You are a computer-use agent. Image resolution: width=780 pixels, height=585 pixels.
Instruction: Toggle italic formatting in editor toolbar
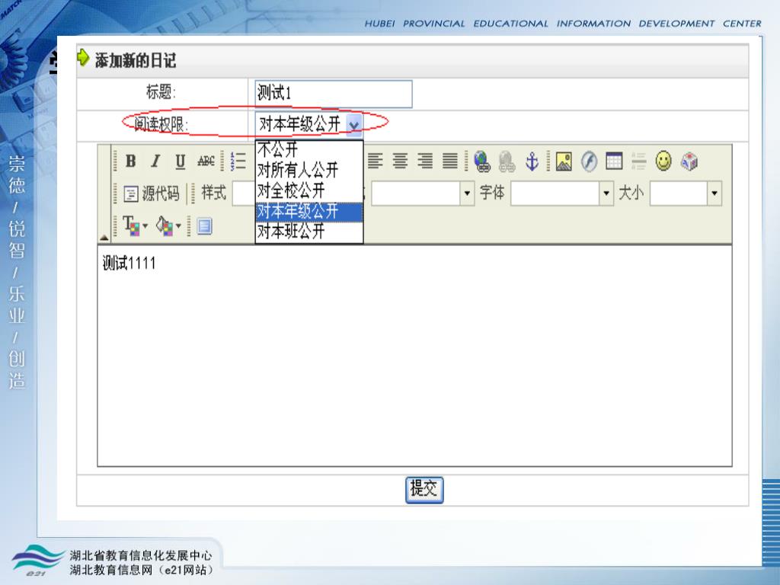pyautogui.click(x=155, y=161)
